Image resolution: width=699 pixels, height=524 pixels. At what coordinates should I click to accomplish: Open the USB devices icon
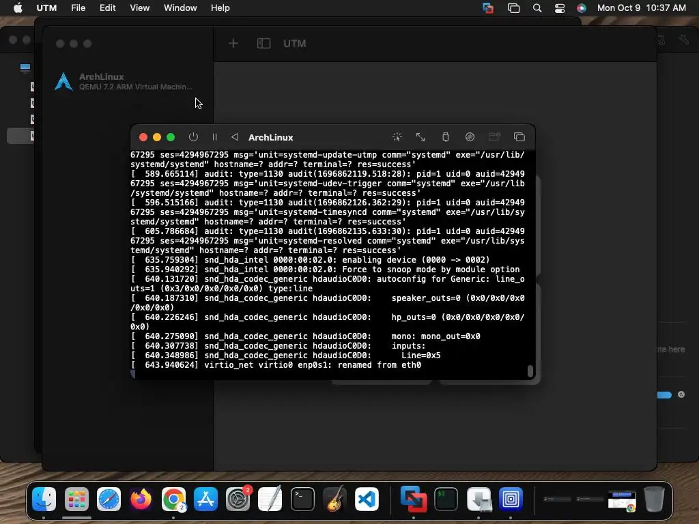pyautogui.click(x=445, y=136)
